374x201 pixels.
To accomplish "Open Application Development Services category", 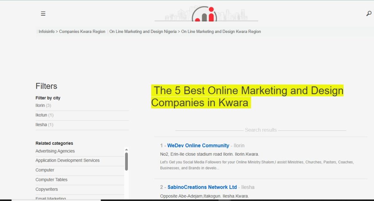I will point(68,160).
